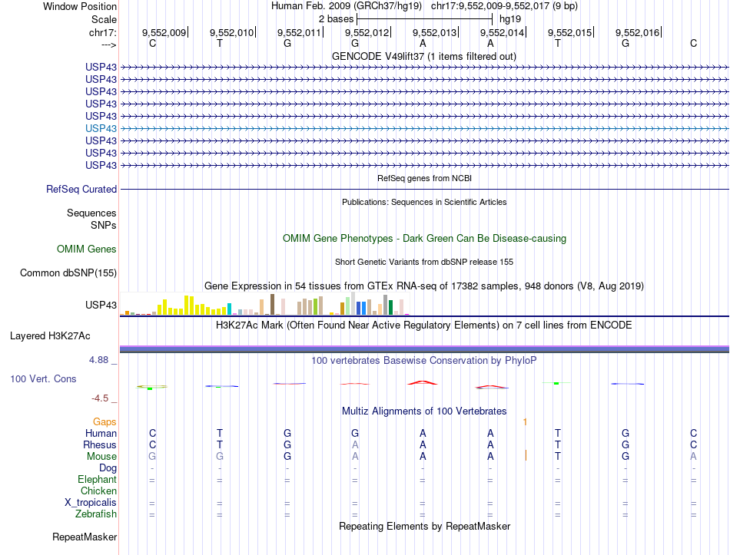Viewport: 730px width, 555px height.
Task: Click the Mouse alignment row label
Action: click(x=101, y=457)
